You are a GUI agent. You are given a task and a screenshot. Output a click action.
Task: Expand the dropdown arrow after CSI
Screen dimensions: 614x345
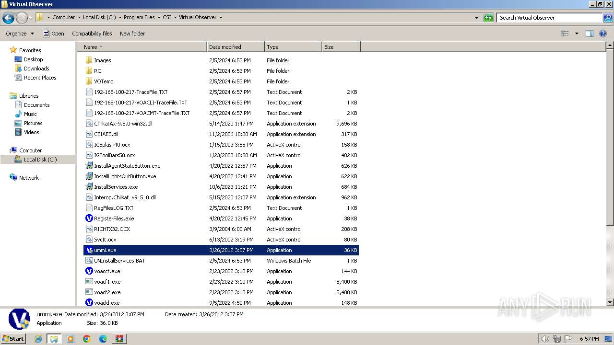[x=175, y=18]
